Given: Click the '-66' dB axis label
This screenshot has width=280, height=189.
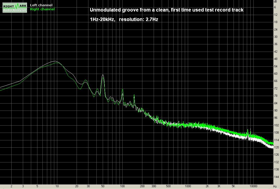Looking at the screenshot, I should click(275, 81).
